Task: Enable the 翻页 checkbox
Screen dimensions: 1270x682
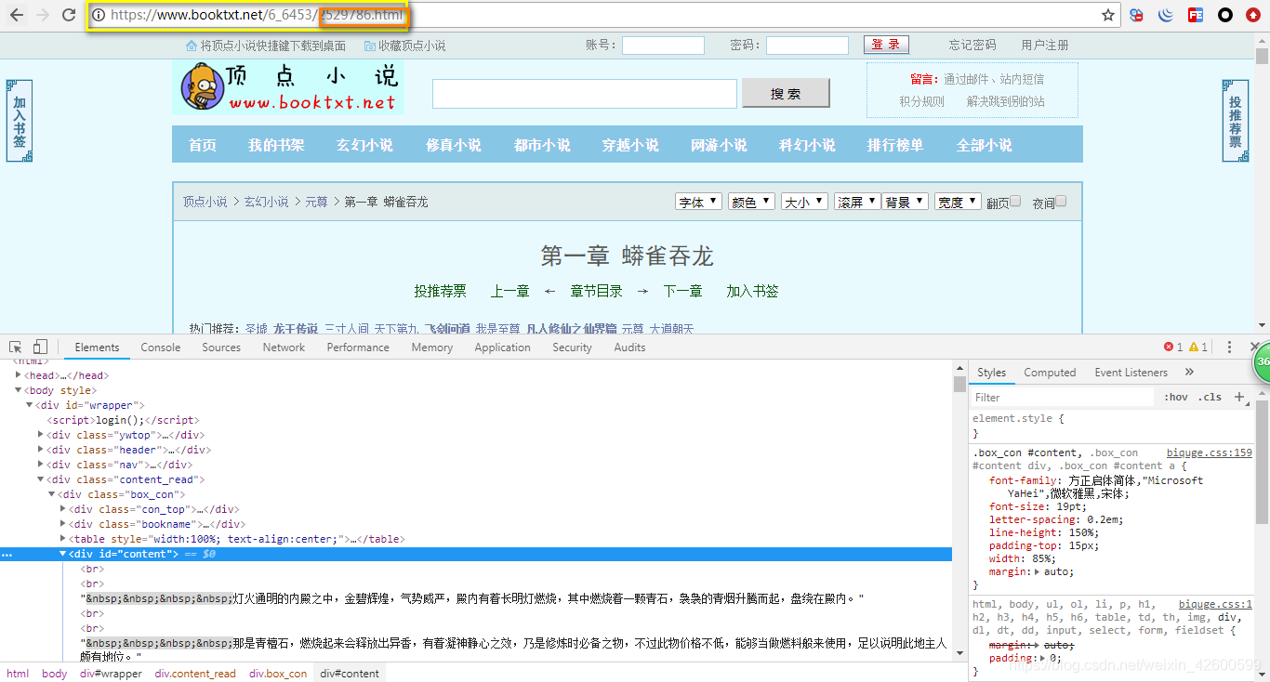Action: pyautogui.click(x=1015, y=201)
